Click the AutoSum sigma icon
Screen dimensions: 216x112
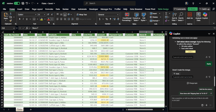[x=166, y=13]
